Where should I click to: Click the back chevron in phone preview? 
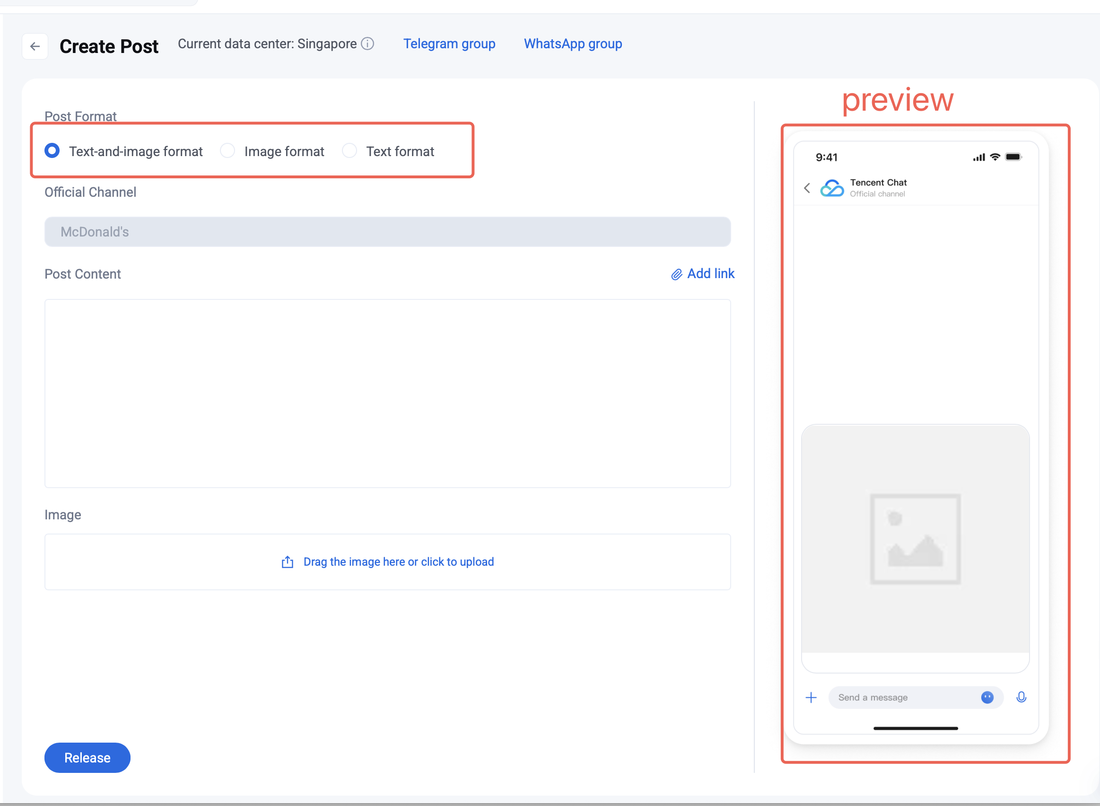tap(807, 188)
